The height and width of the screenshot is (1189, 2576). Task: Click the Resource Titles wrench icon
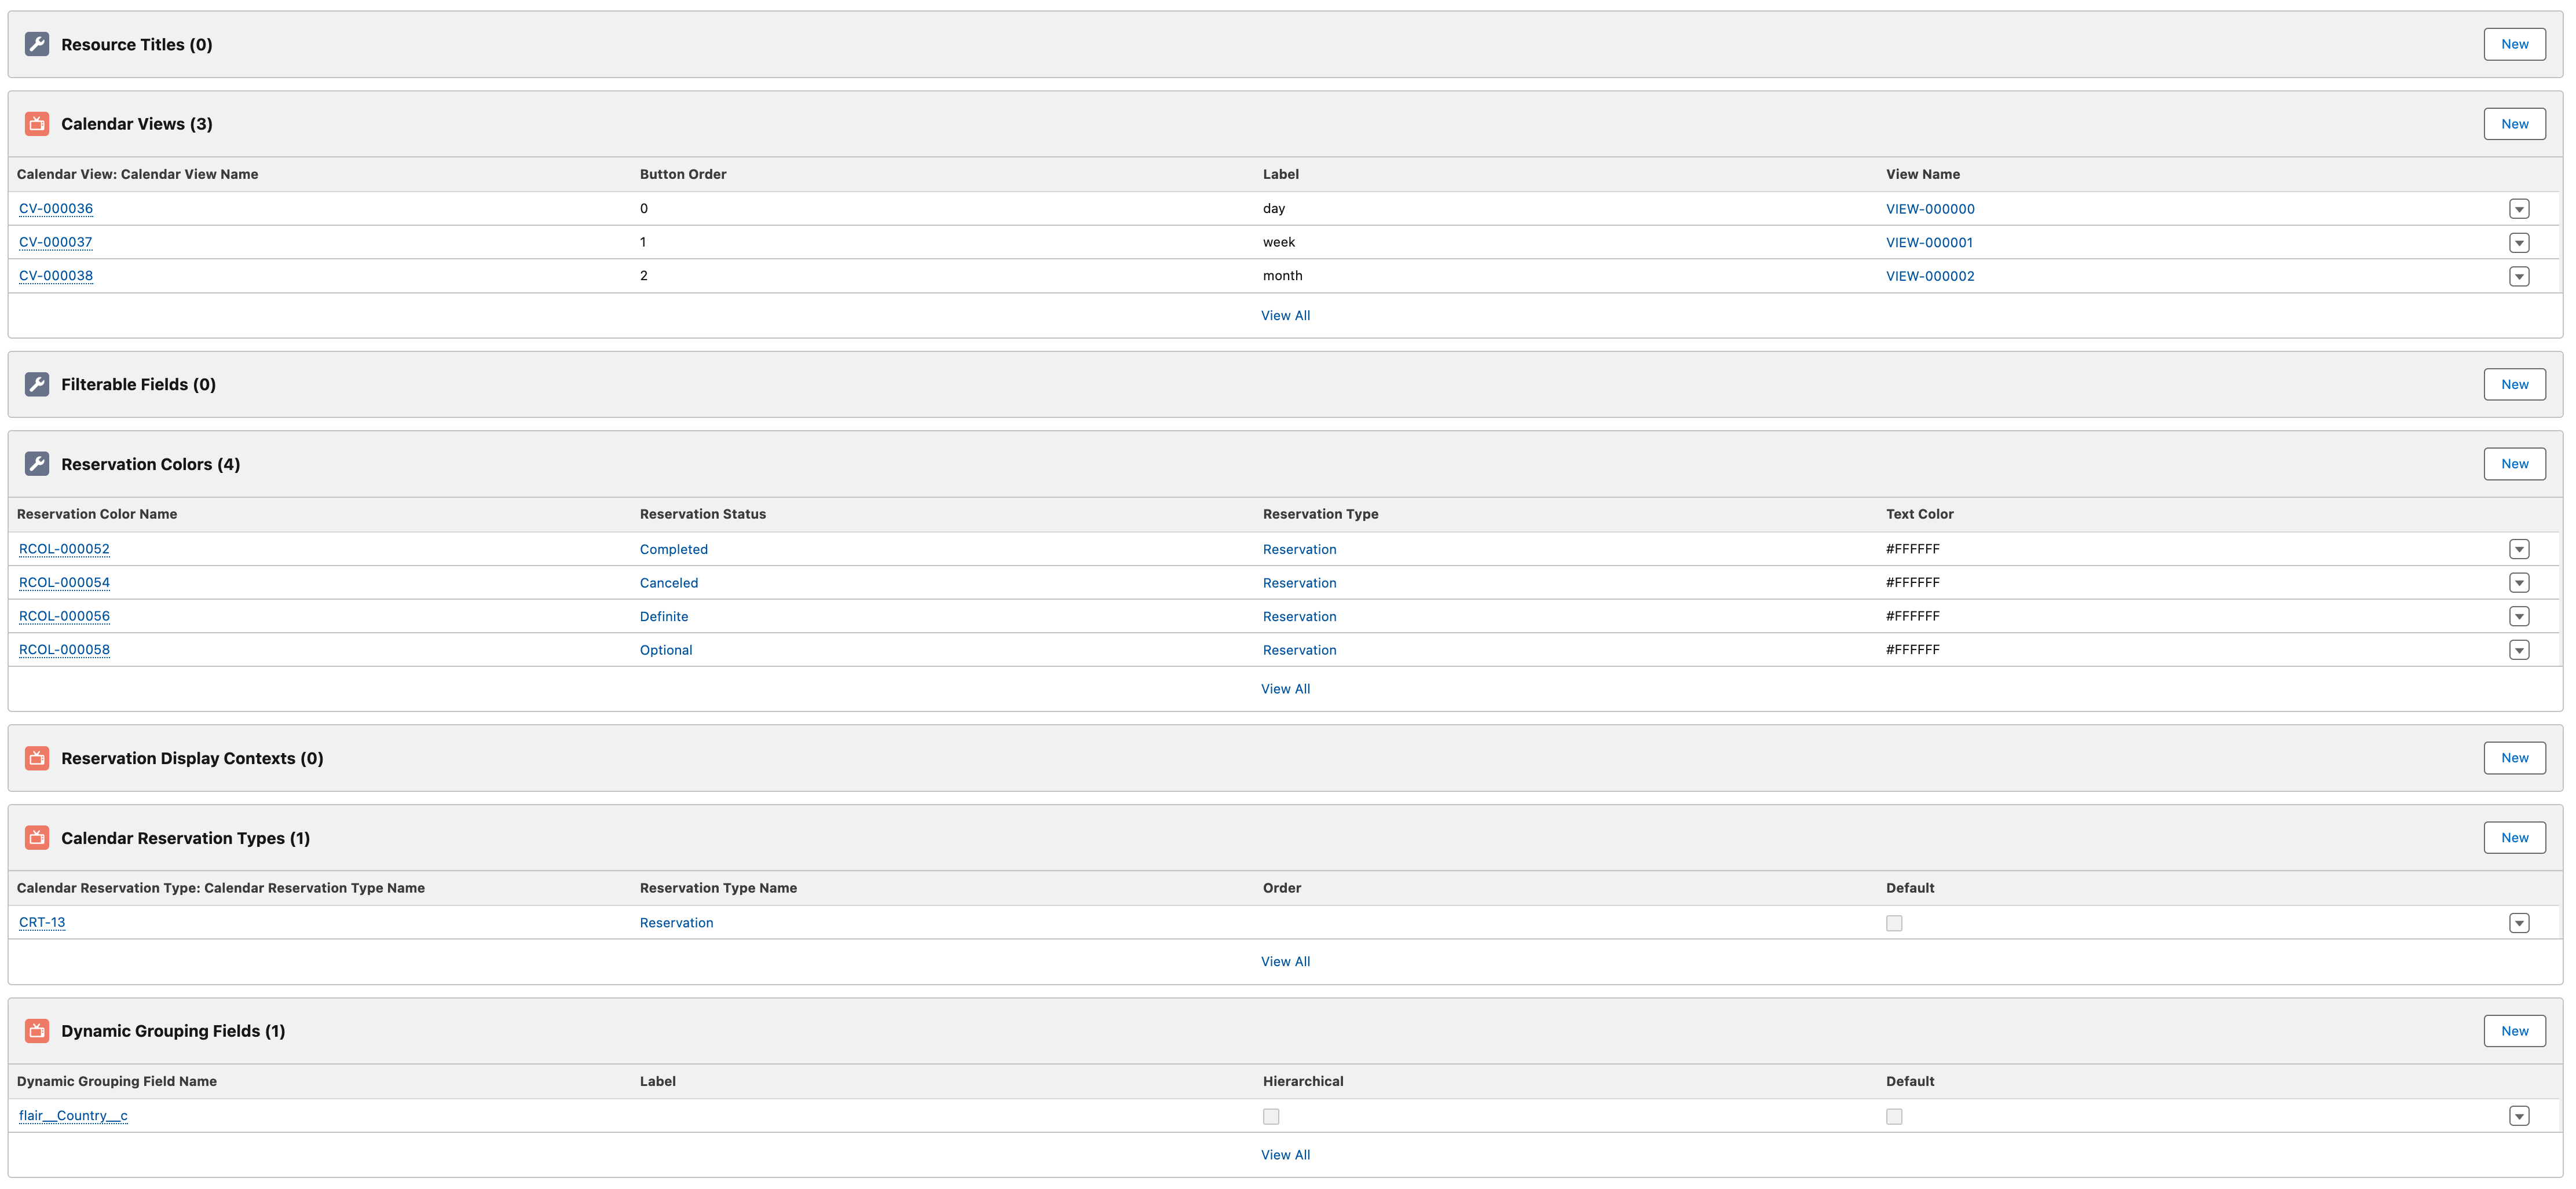[x=37, y=44]
